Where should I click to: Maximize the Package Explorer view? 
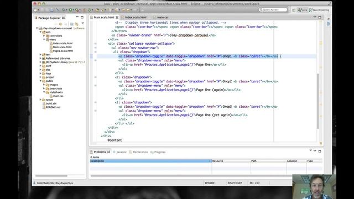[82, 17]
